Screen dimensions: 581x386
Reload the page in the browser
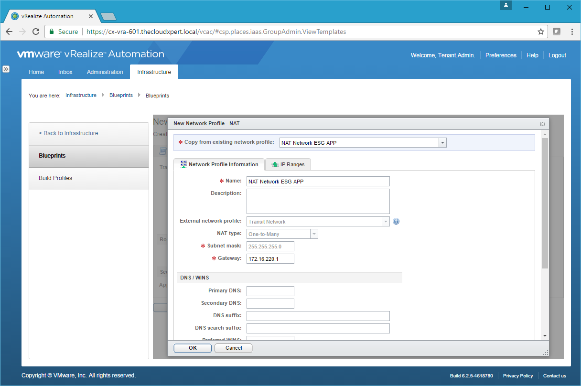pyautogui.click(x=36, y=32)
